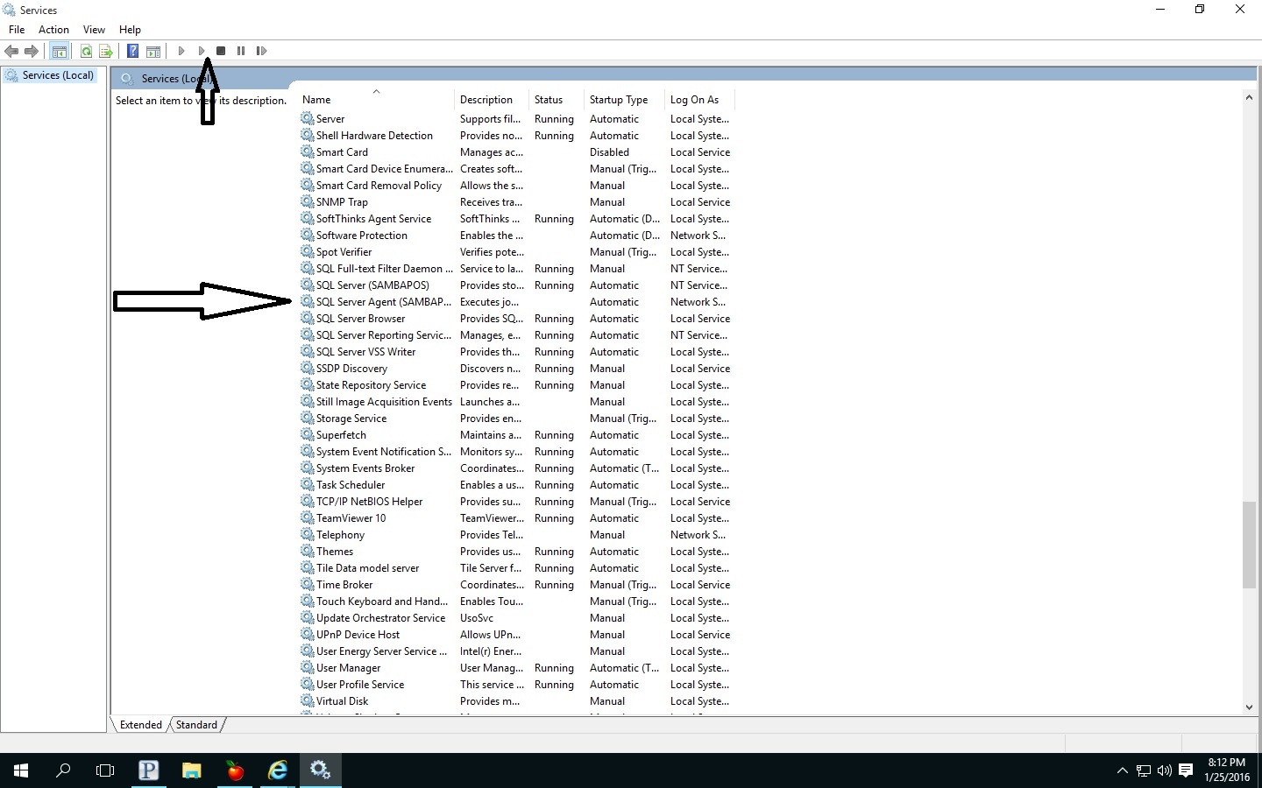Image resolution: width=1262 pixels, height=788 pixels.
Task: Open Internet Explorer from the taskbar
Action: pyautogui.click(x=278, y=770)
